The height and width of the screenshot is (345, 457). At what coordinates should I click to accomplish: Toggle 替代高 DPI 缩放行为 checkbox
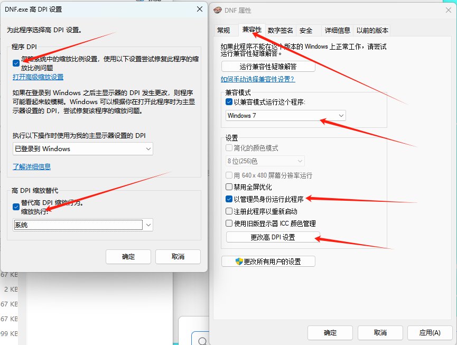[x=16, y=207]
